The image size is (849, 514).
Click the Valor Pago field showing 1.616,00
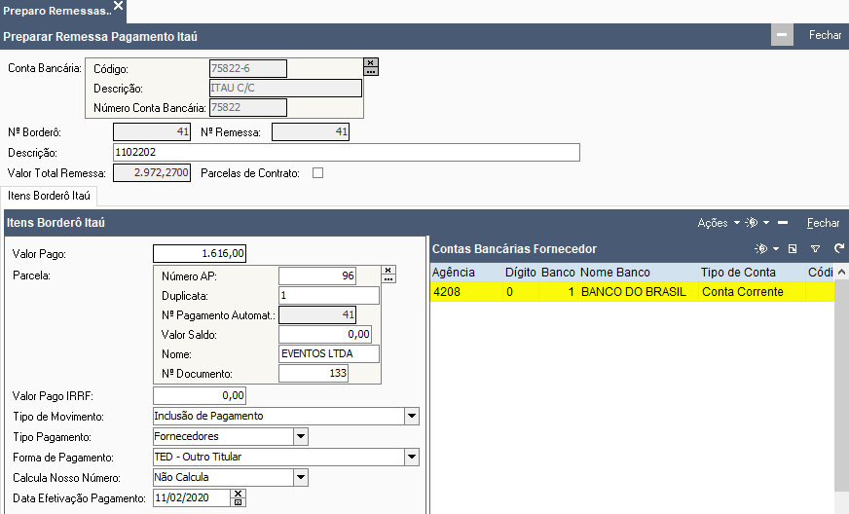200,253
